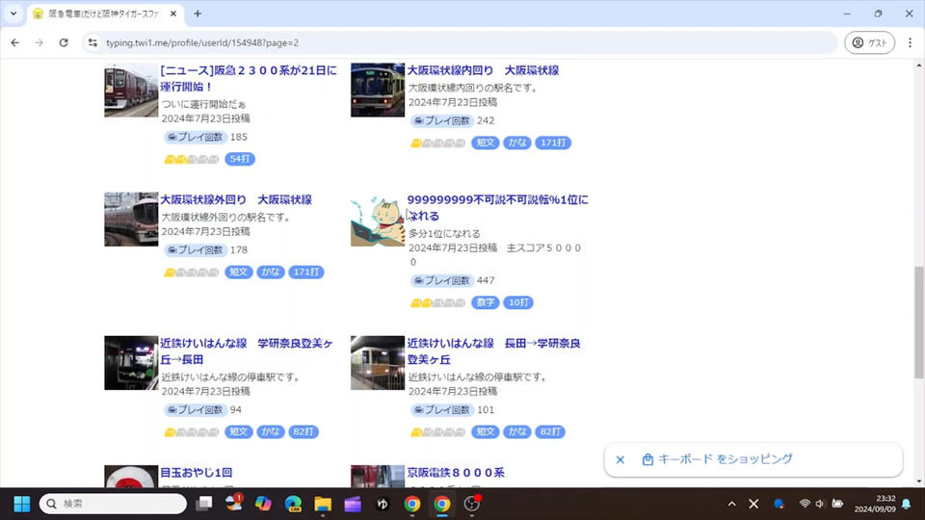Screen dimensions: 925x520
Task: Click the 54打 tag
Action: pyautogui.click(x=240, y=159)
